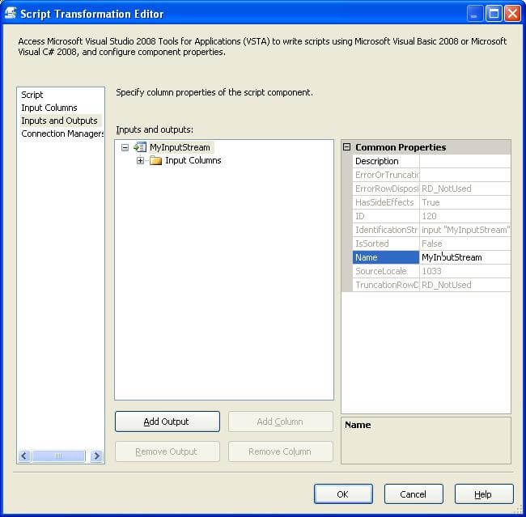Click the page list horizontal scrollbar thumb
Screen dimensions: 526x517
[x=58, y=456]
